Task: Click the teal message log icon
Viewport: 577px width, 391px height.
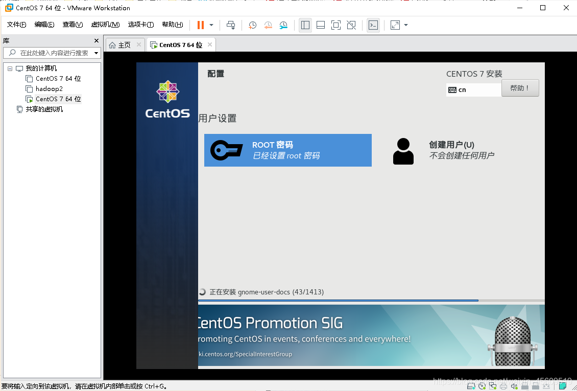Action: point(563,386)
